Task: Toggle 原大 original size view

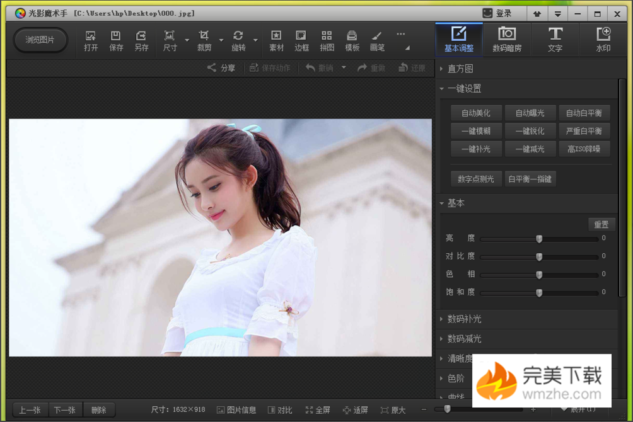Action: pyautogui.click(x=393, y=410)
